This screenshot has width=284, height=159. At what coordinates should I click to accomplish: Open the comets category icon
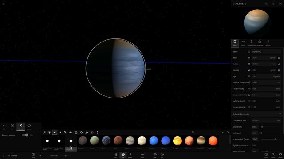[x=65, y=132]
